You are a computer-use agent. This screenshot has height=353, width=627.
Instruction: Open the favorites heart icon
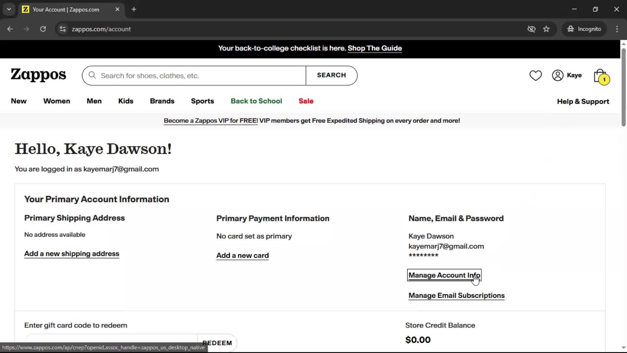535,76
